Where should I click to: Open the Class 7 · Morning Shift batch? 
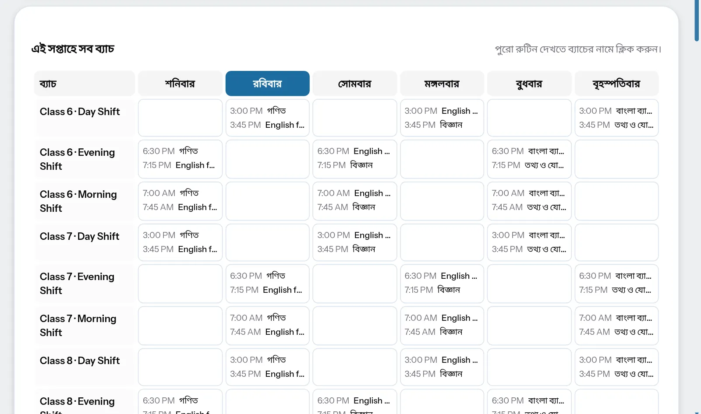coord(78,326)
